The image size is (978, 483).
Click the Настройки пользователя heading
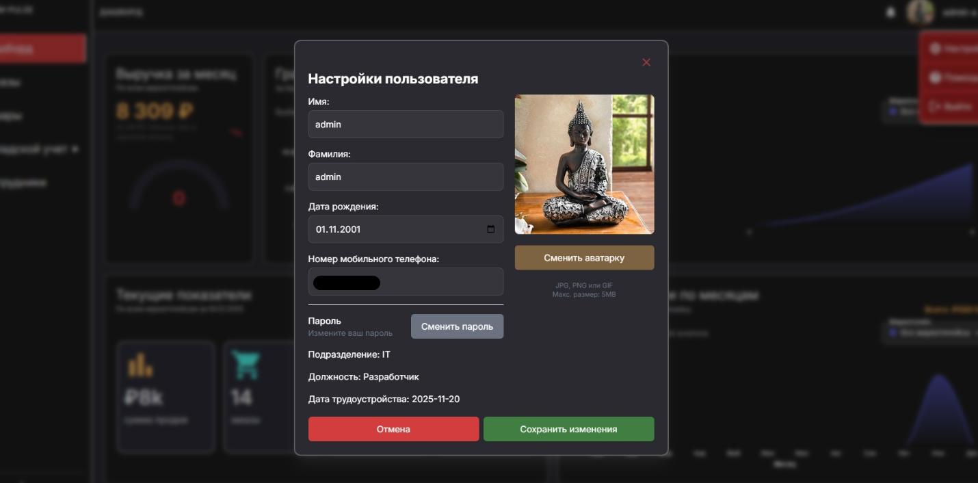[393, 79]
